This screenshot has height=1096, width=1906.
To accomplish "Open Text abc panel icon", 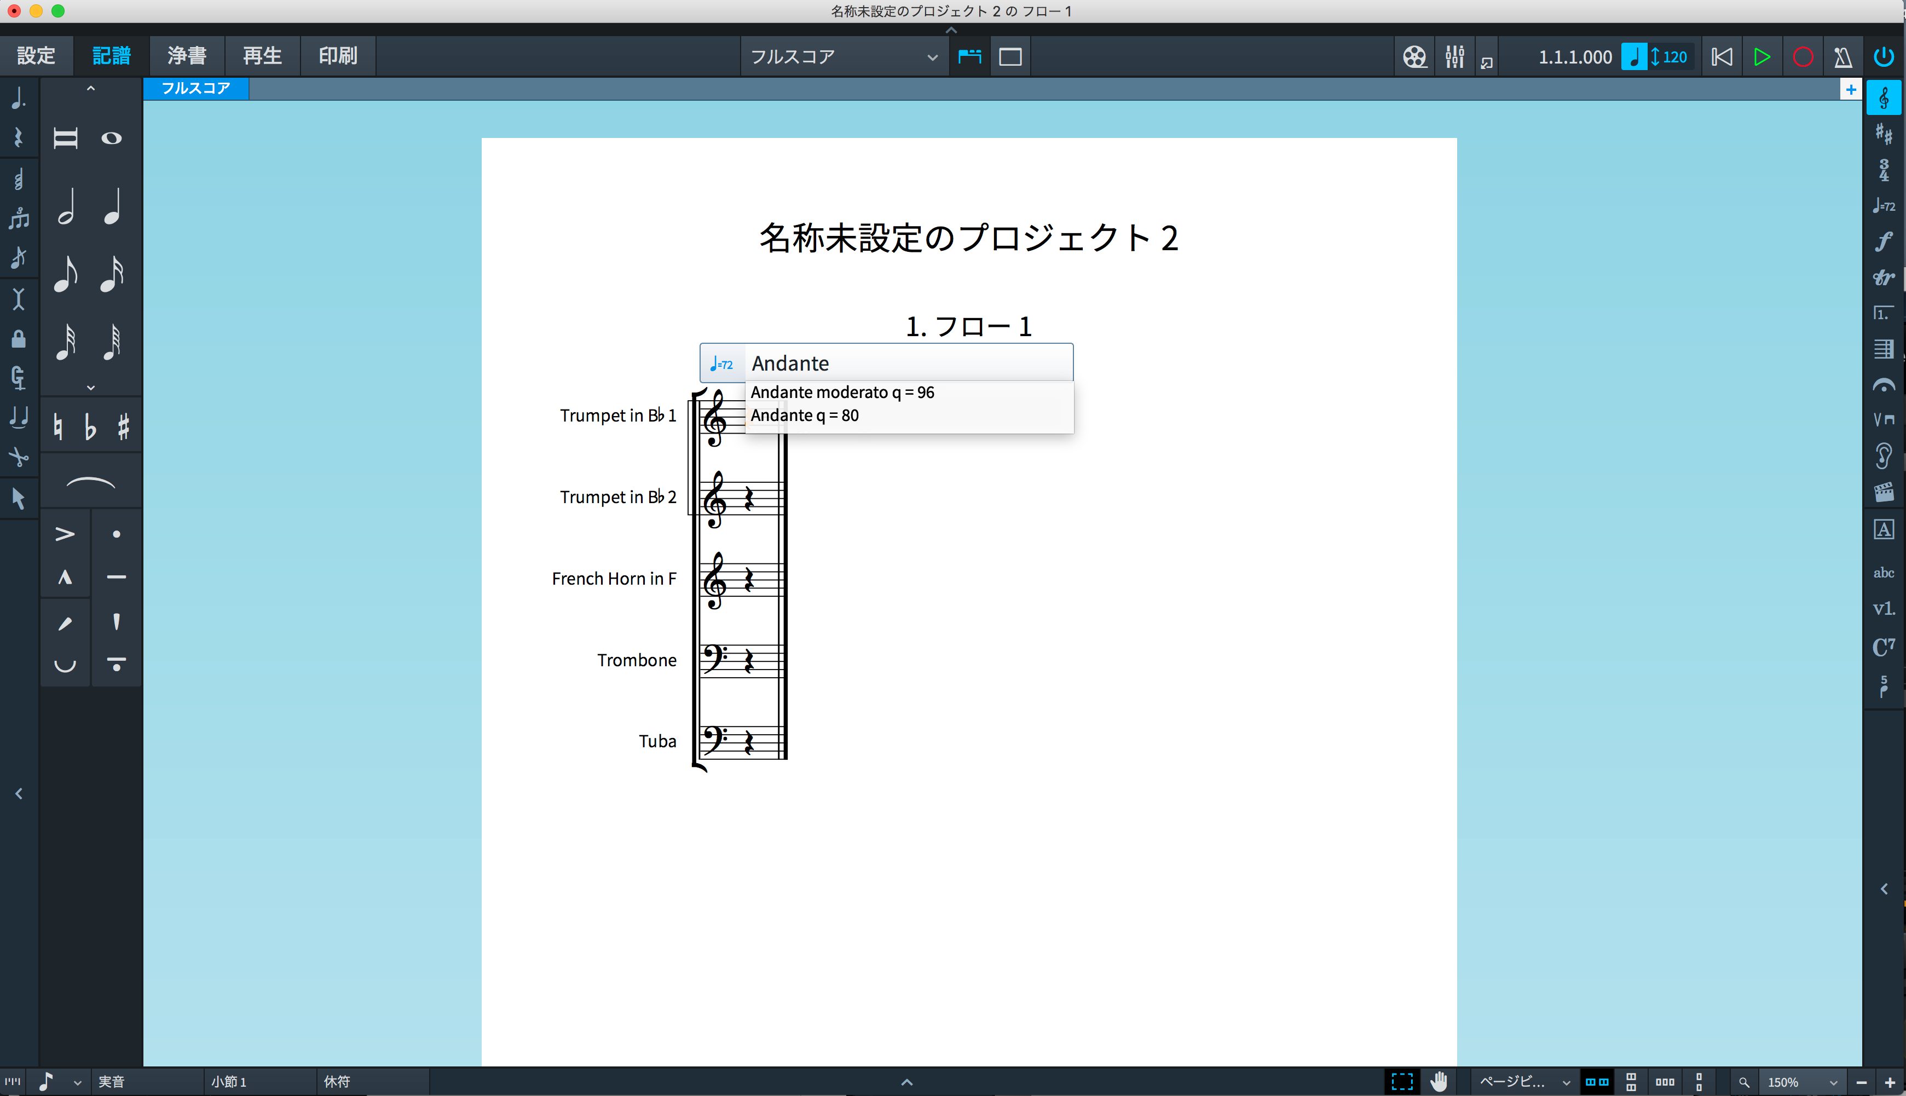I will click(x=1884, y=572).
